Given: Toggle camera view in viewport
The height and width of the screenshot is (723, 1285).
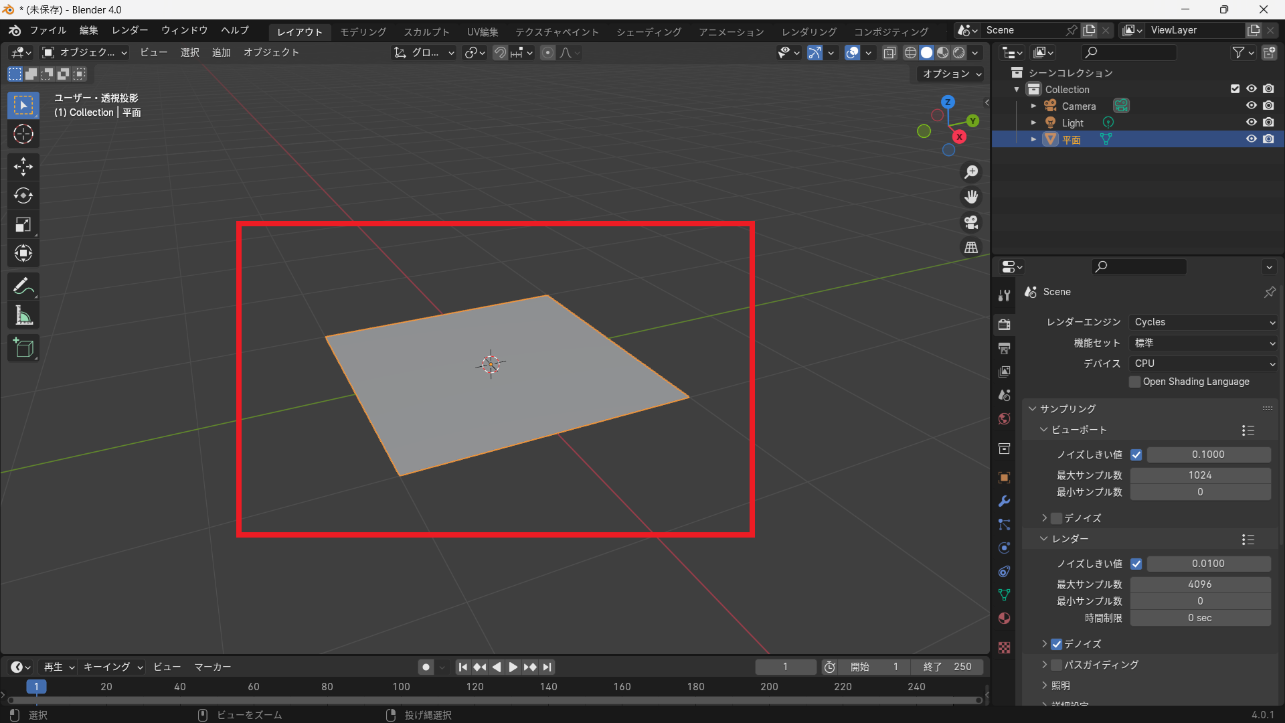Looking at the screenshot, I should (971, 222).
